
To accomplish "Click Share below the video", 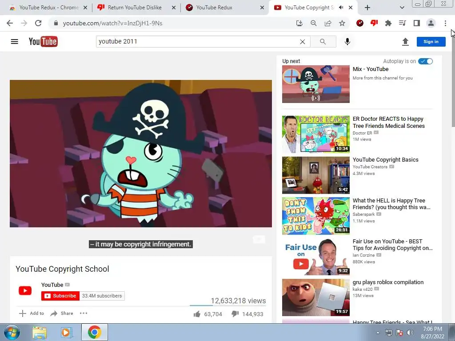I will [61, 313].
